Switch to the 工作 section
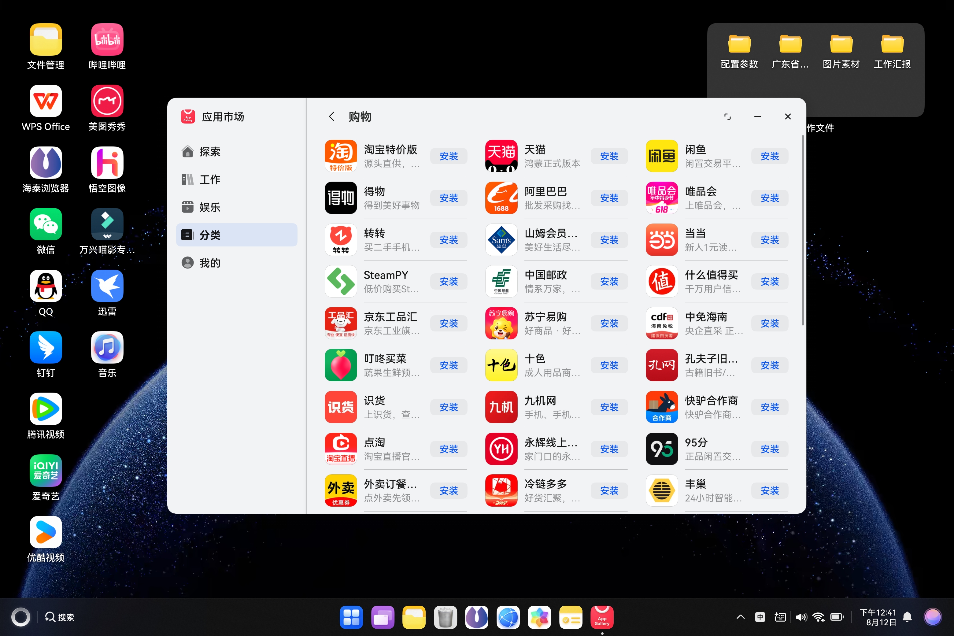Viewport: 954px width, 636px height. coord(237,179)
